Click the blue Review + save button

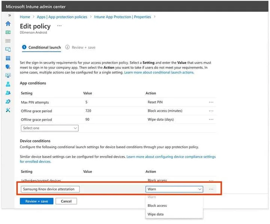[36, 201]
